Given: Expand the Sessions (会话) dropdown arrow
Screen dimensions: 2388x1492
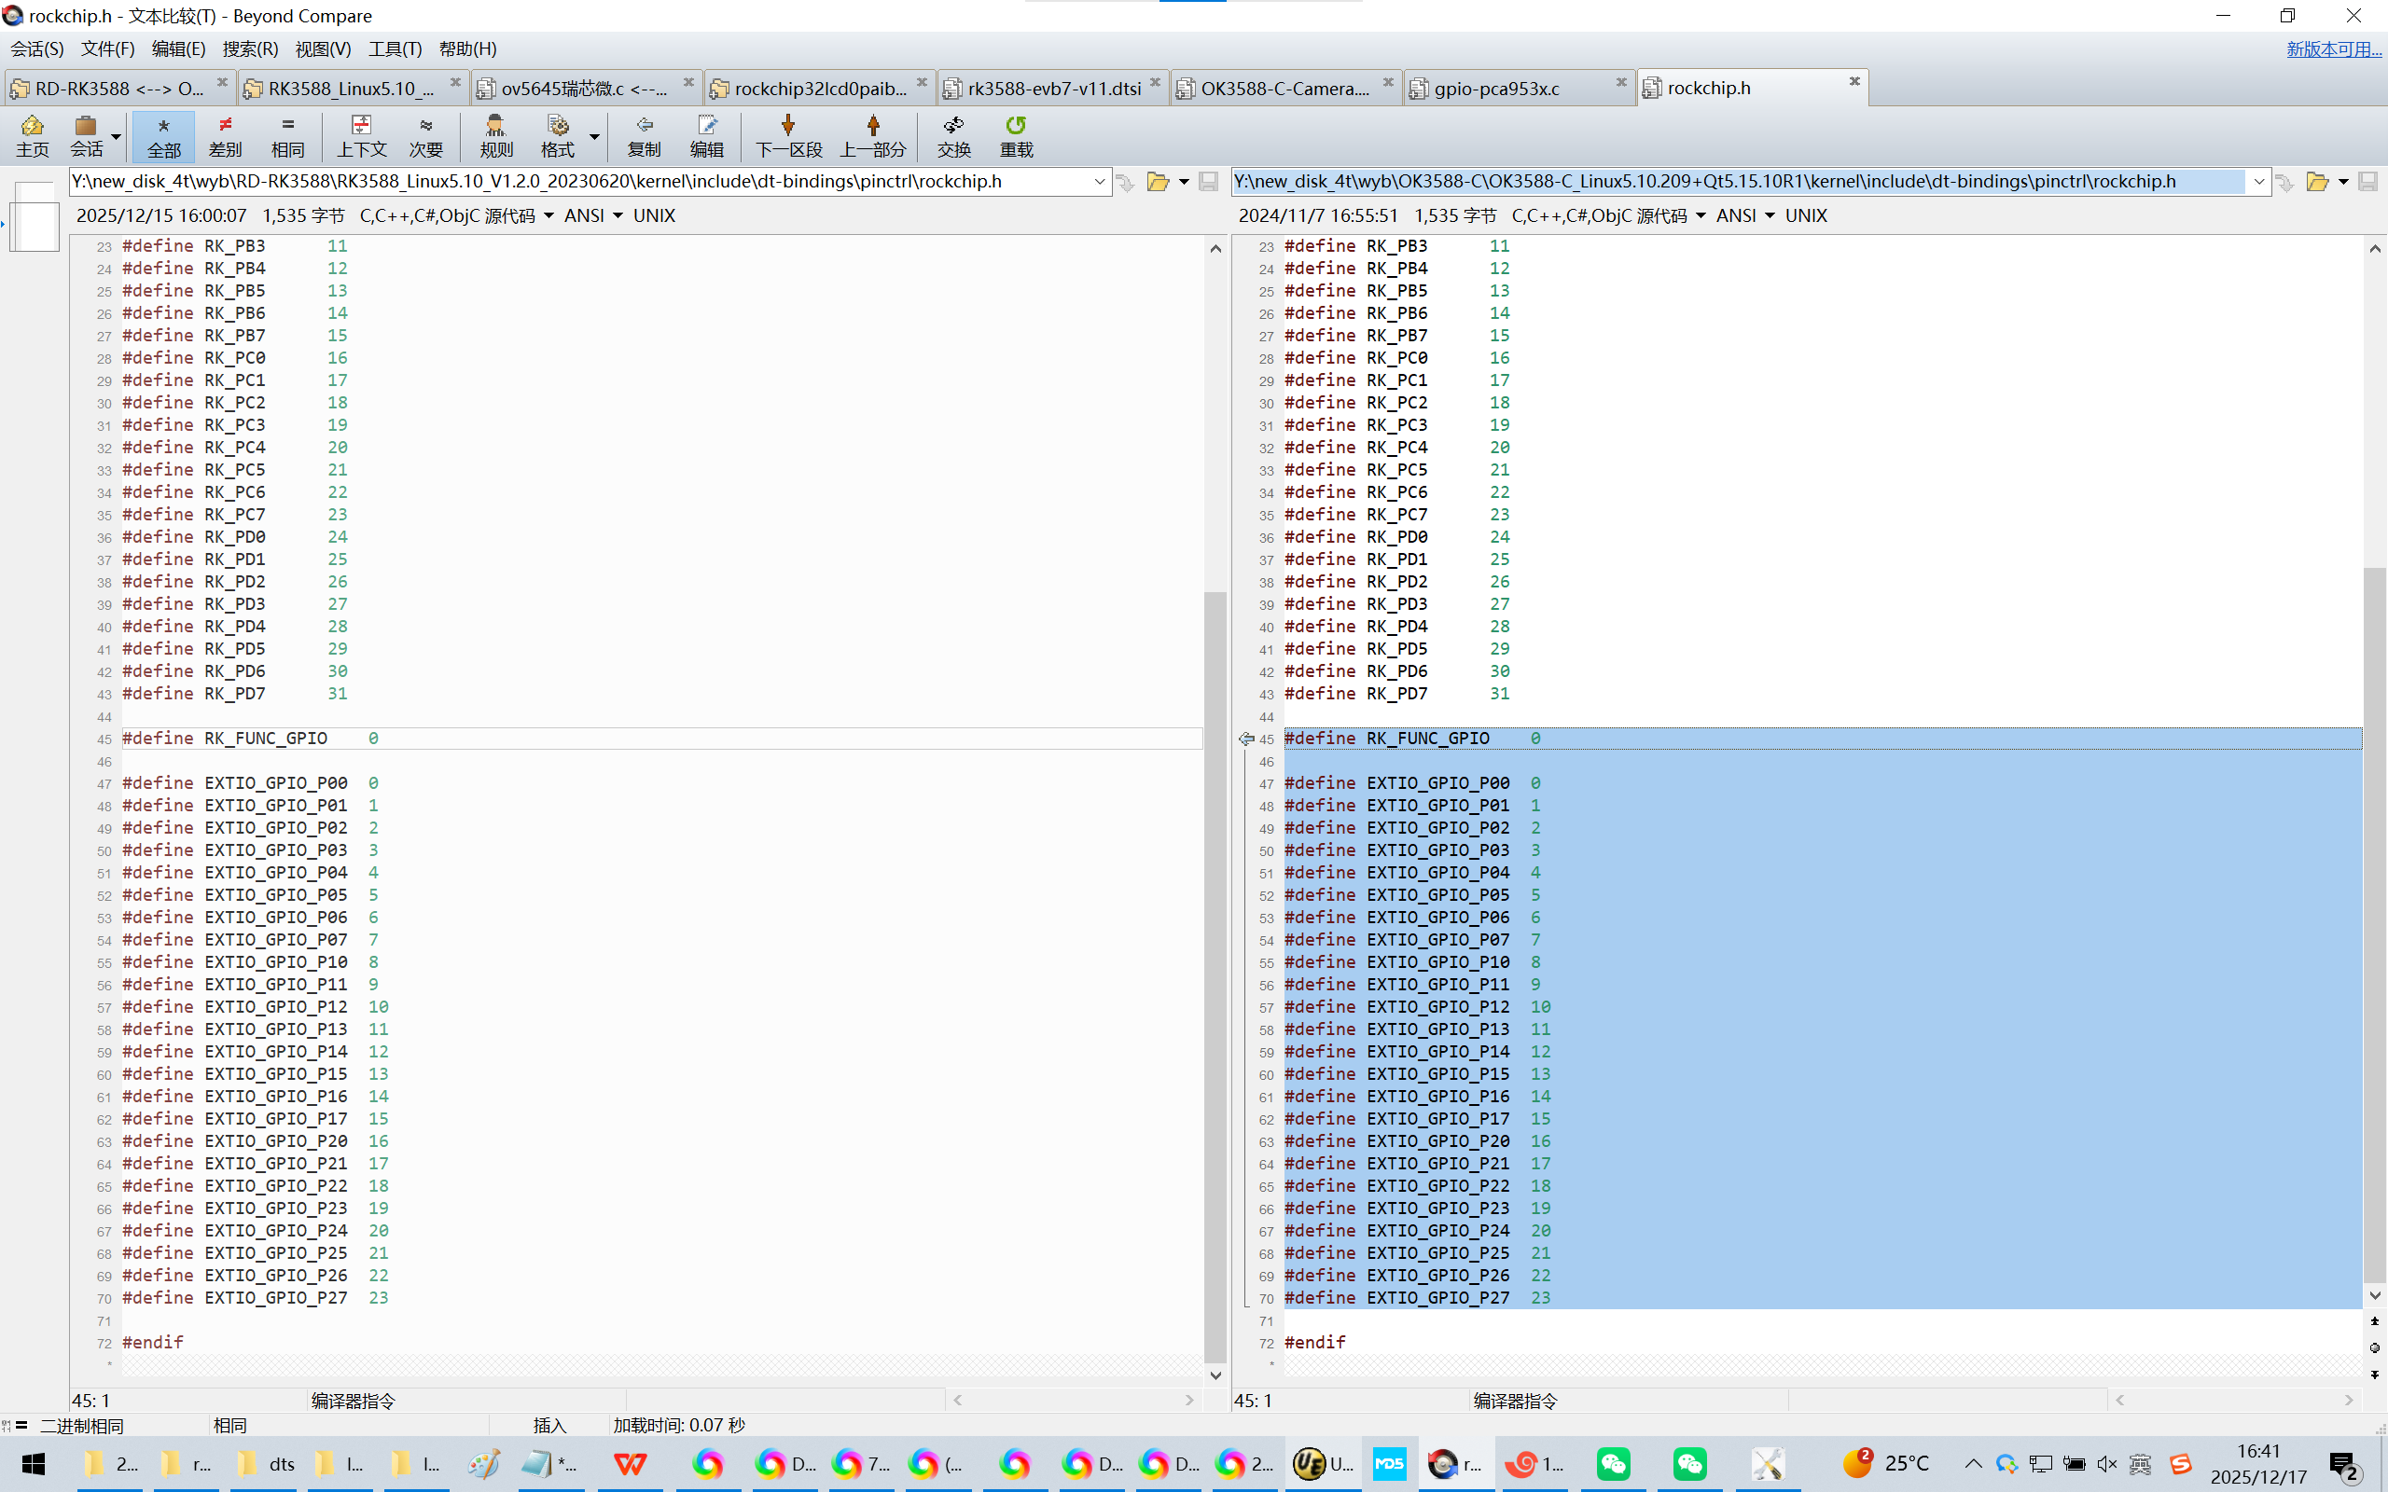Looking at the screenshot, I should [117, 137].
